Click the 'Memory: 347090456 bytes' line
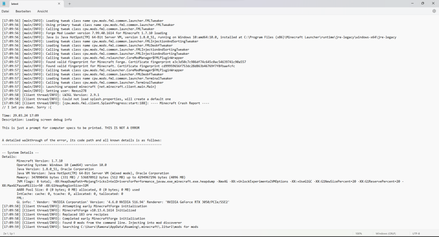439x237 pixels. tap(101, 177)
